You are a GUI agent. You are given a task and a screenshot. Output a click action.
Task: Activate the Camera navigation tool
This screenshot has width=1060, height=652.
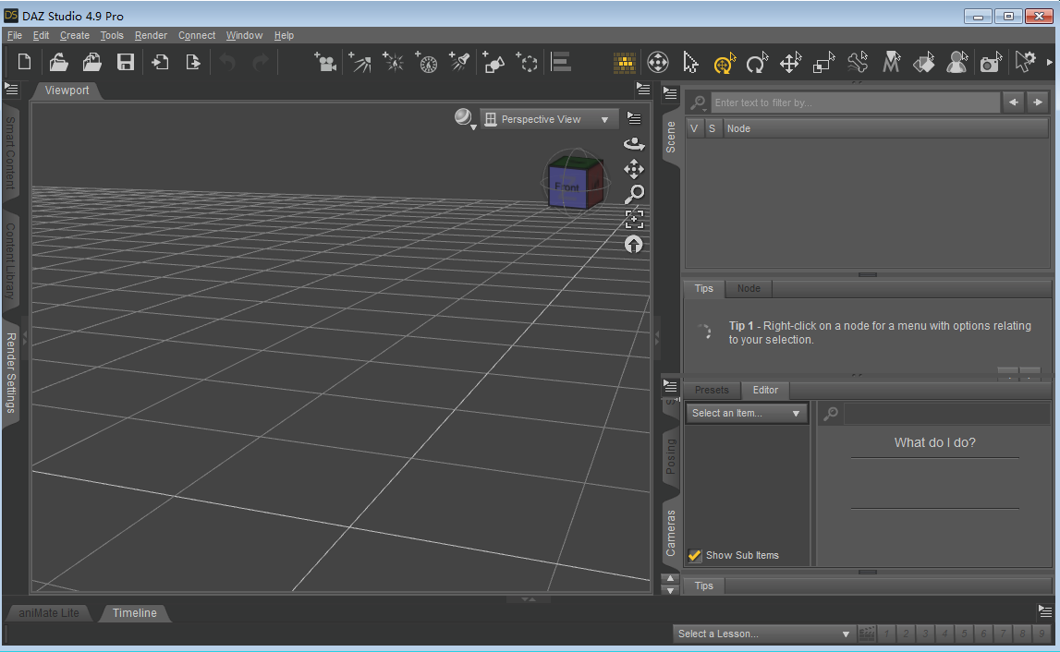point(658,63)
